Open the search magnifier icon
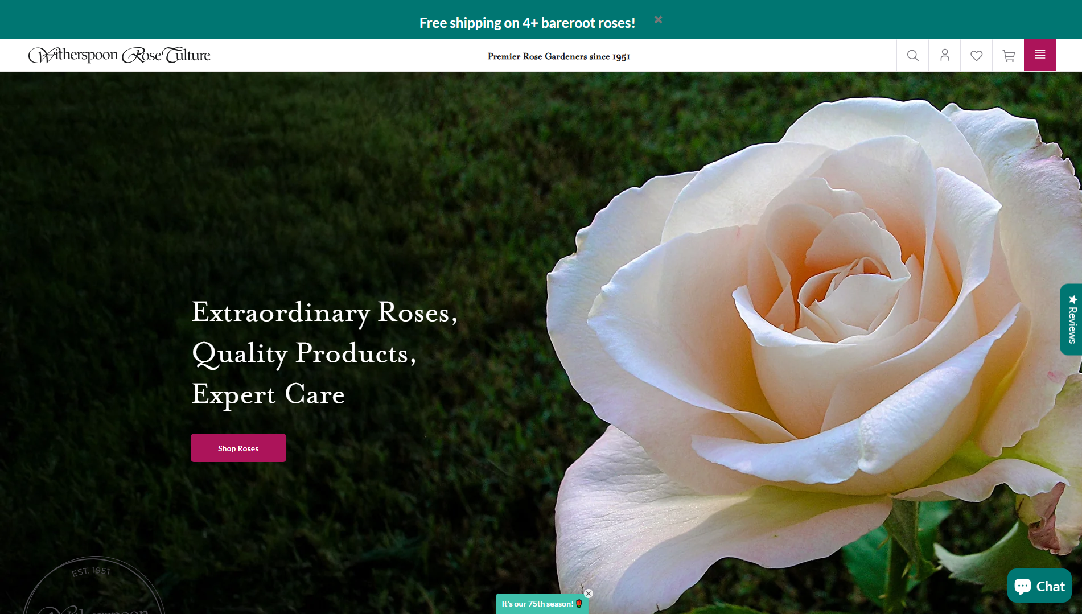1082x614 pixels. pos(912,55)
